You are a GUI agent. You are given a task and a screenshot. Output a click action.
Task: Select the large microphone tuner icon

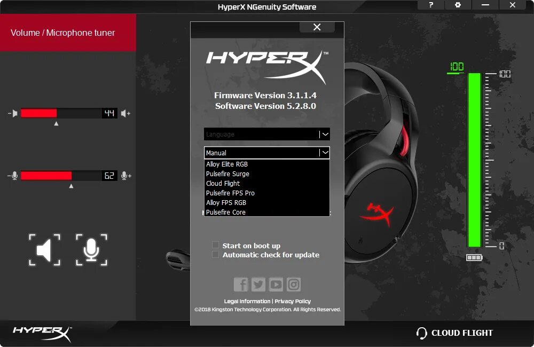coord(91,250)
